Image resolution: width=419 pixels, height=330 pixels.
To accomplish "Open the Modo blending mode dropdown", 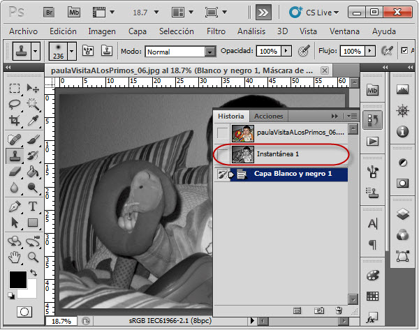I will pyautogui.click(x=210, y=52).
